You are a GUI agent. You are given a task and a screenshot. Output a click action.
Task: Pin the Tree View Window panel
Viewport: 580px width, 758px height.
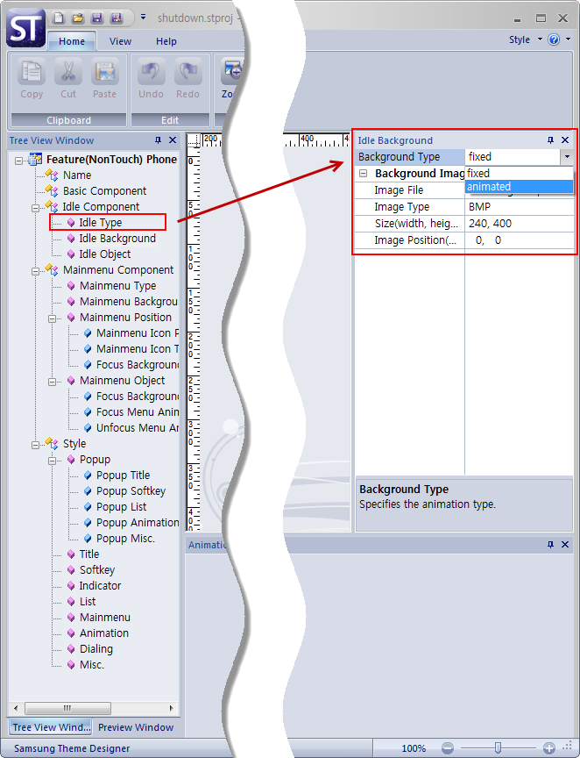coord(158,140)
